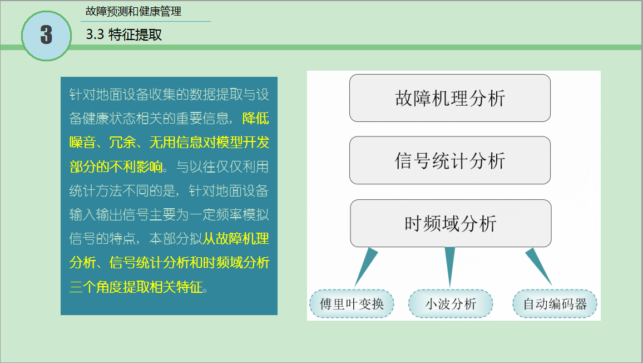Select the 时频域分析 box
Viewport: 643px width, 363px height.
click(x=451, y=223)
